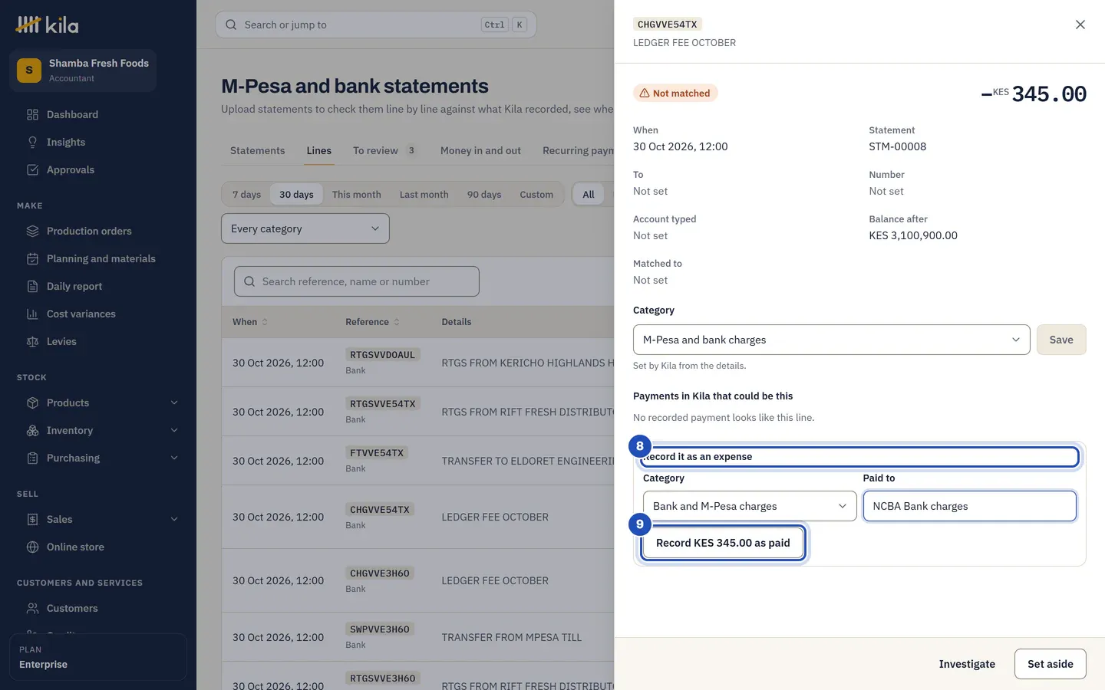
Task: Expand the Purchasing menu
Action: (98, 458)
